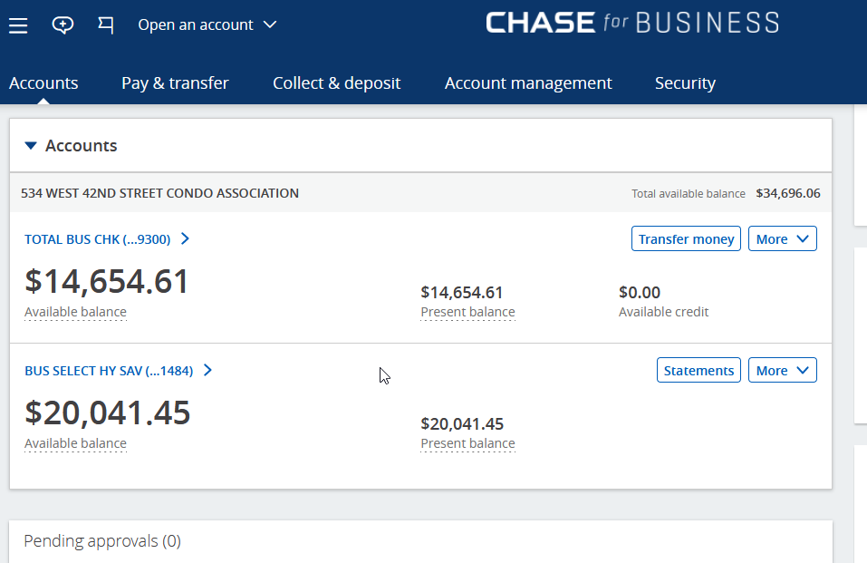
Task: Open the hamburger main menu
Action: pos(18,25)
